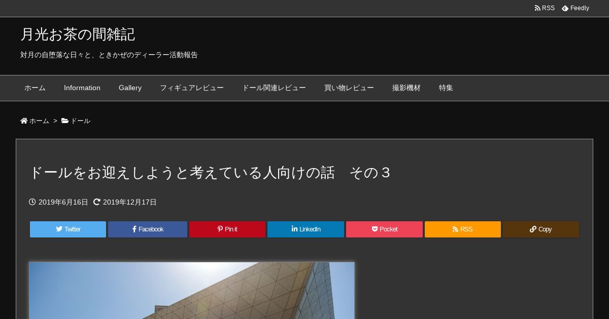Open the フィギュアレビュー menu item

pos(192,88)
